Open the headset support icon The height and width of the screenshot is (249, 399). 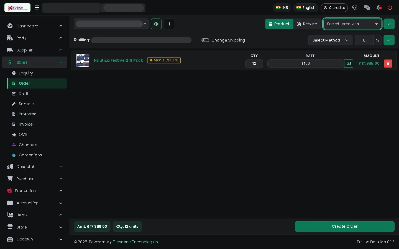coord(355,7)
